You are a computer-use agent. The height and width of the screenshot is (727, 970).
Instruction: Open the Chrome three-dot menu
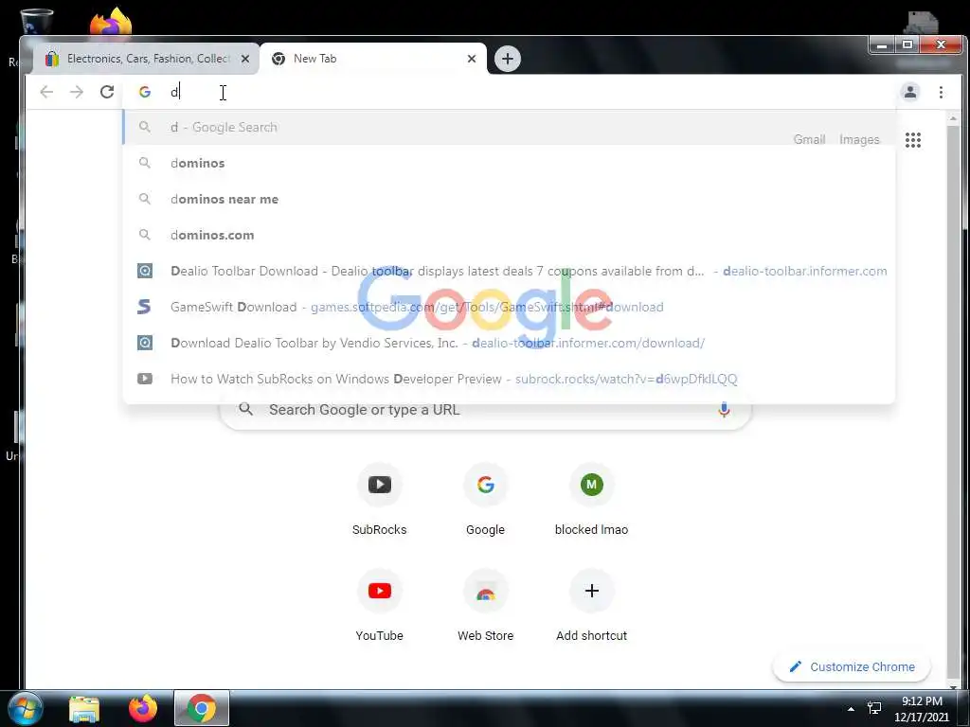pyautogui.click(x=941, y=92)
